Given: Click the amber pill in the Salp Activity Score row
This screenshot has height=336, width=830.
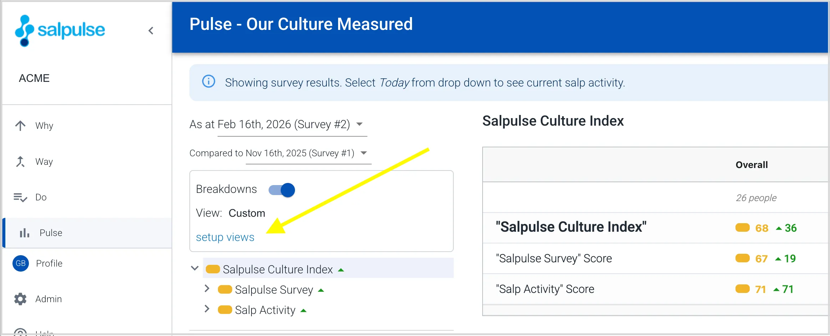Looking at the screenshot, I should (x=743, y=289).
